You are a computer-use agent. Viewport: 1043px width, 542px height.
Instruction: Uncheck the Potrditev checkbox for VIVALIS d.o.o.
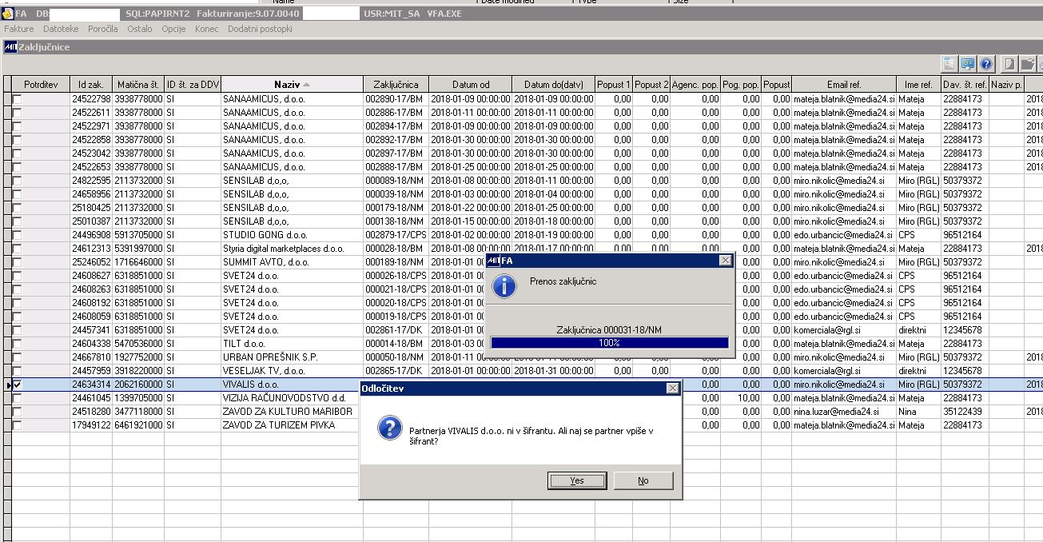pos(17,385)
